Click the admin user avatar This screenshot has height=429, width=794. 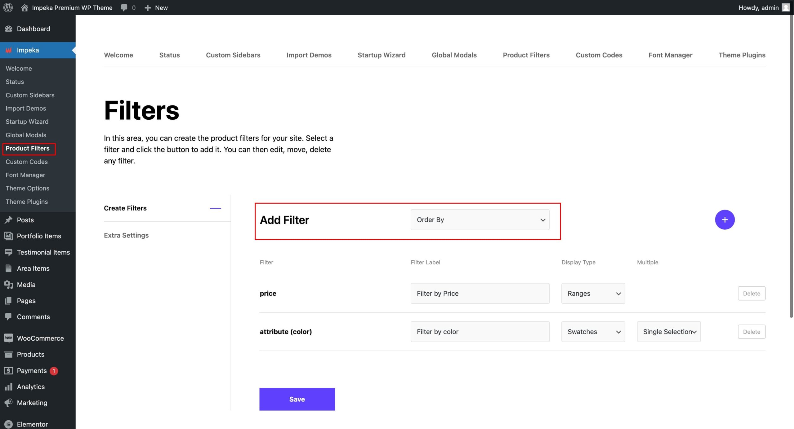point(786,7)
